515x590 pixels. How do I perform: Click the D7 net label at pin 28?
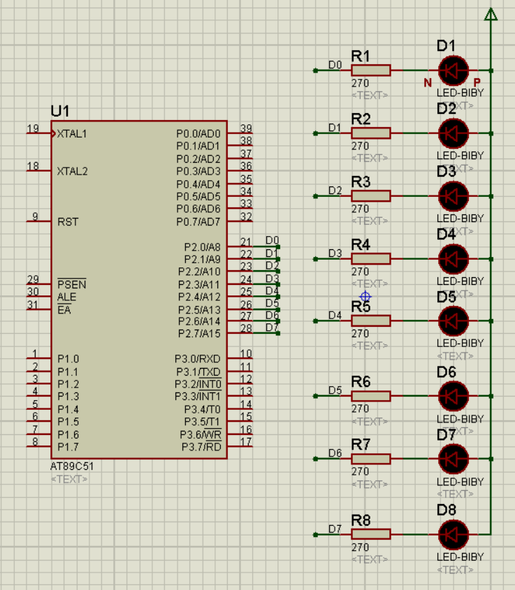click(x=273, y=327)
